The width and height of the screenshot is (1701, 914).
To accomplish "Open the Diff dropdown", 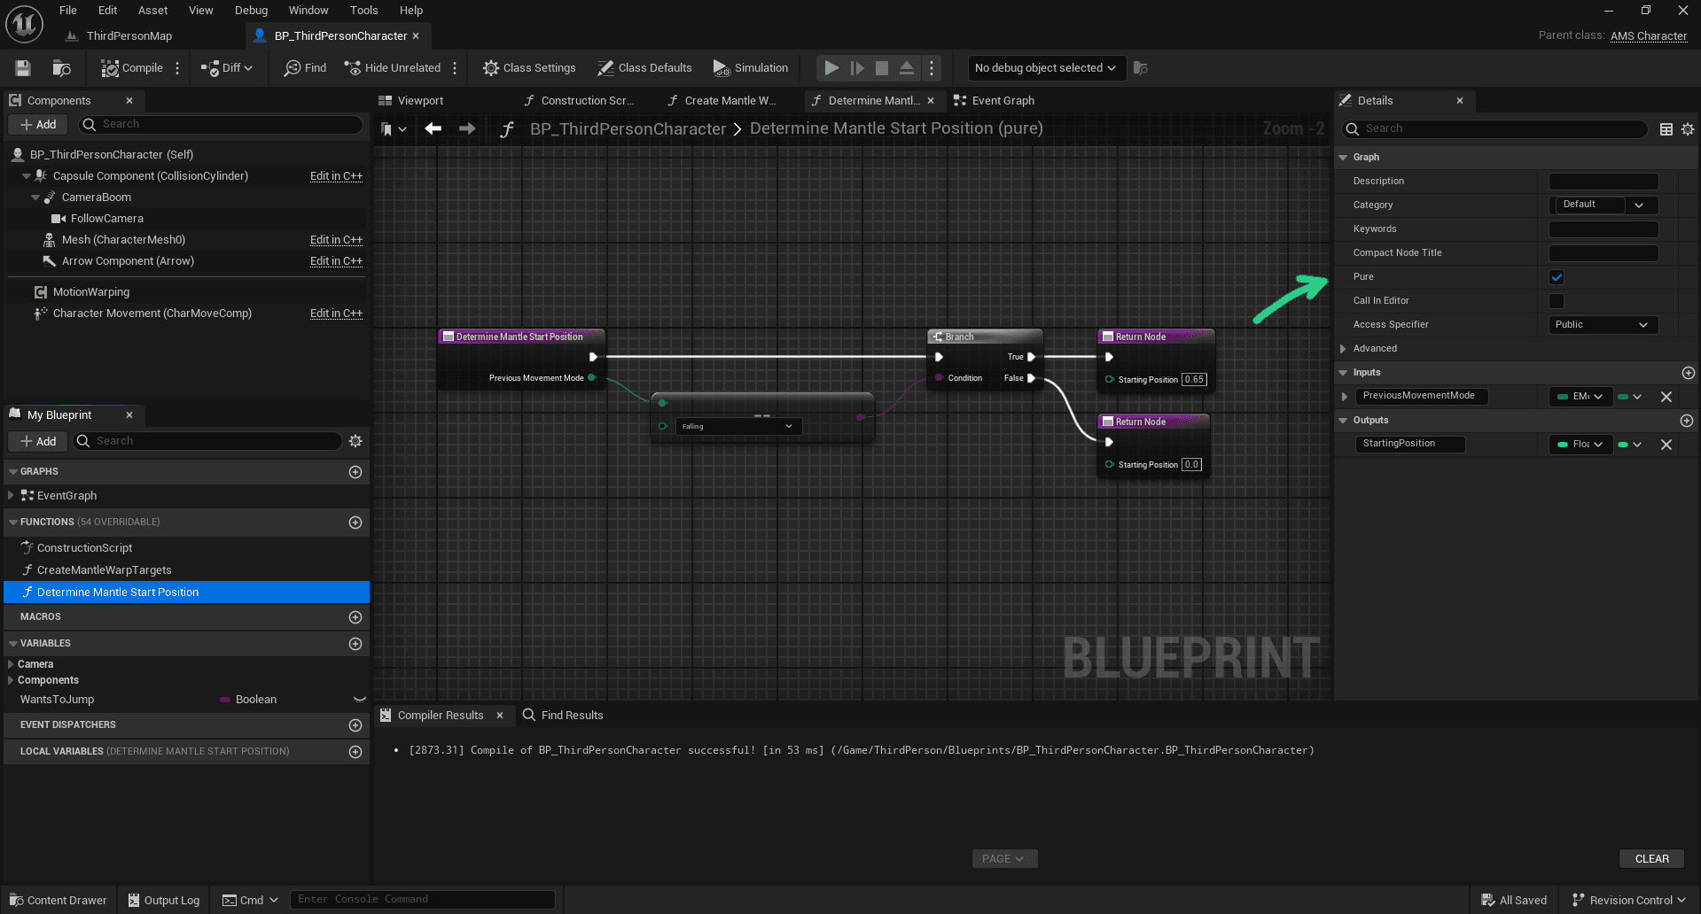I will (x=227, y=68).
